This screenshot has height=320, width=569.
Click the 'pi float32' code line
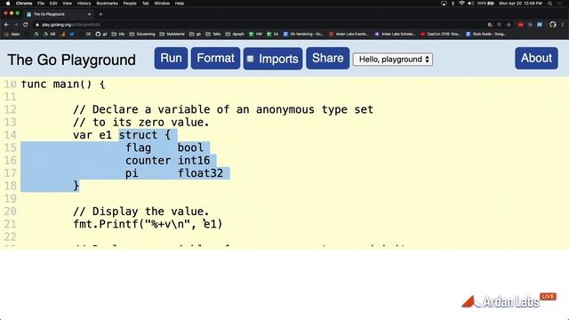[174, 173]
